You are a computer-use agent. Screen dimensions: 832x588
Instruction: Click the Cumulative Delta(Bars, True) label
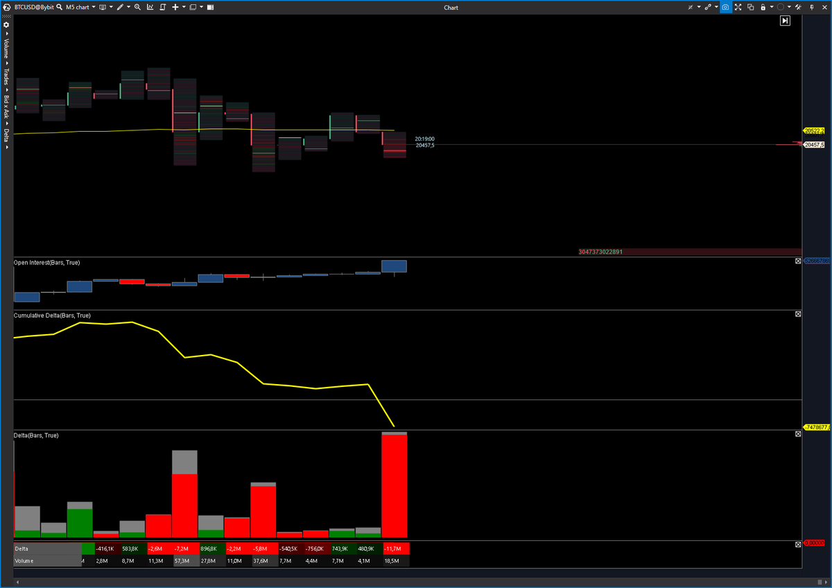pyautogui.click(x=52, y=315)
